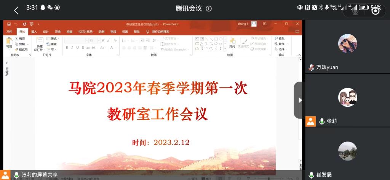Switch to the 插入 (Insert) ribbon tab

click(x=34, y=32)
